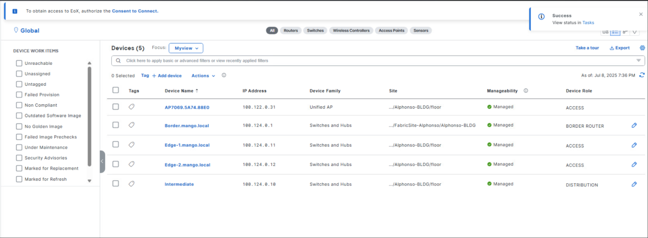Click scroll-up arrow in work items list
Image resolution: width=648 pixels, height=238 pixels.
[89, 63]
